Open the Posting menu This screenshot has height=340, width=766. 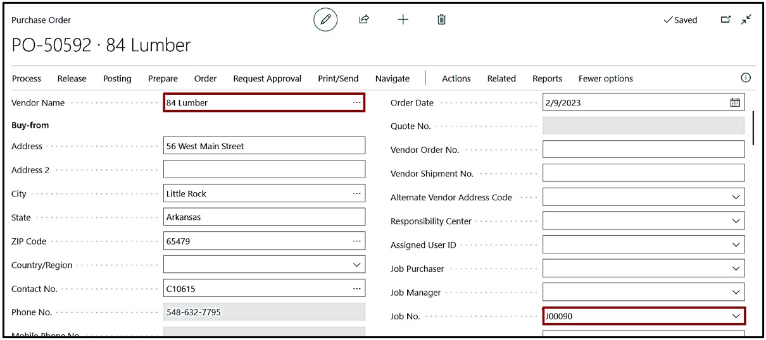click(x=117, y=78)
